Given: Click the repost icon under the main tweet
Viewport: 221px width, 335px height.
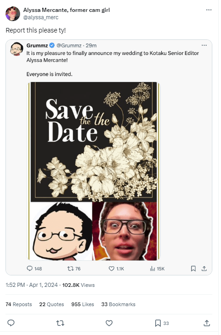Looking at the screenshot, I should coord(60,323).
